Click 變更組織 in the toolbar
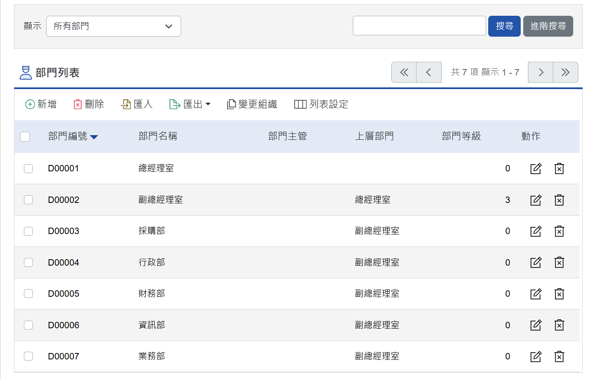Image resolution: width=598 pixels, height=379 pixels. [252, 104]
